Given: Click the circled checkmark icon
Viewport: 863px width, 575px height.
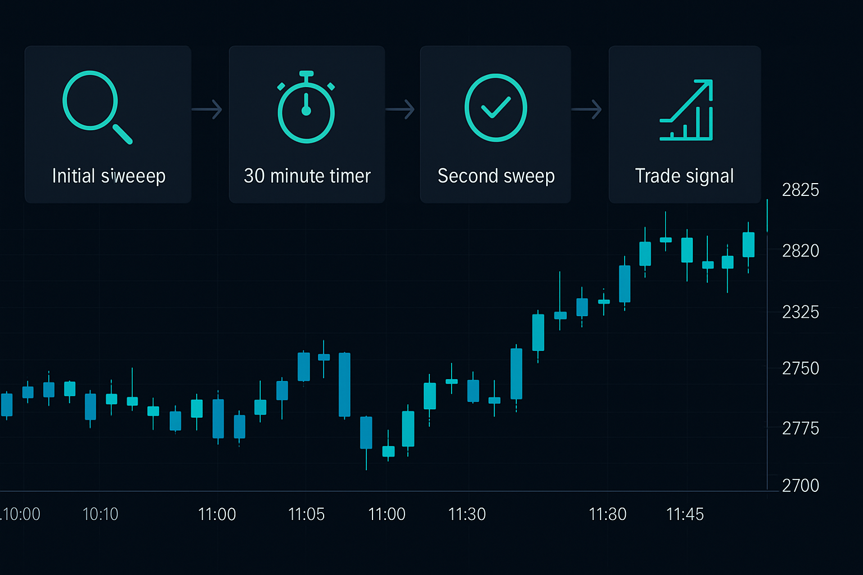Looking at the screenshot, I should pos(496,108).
